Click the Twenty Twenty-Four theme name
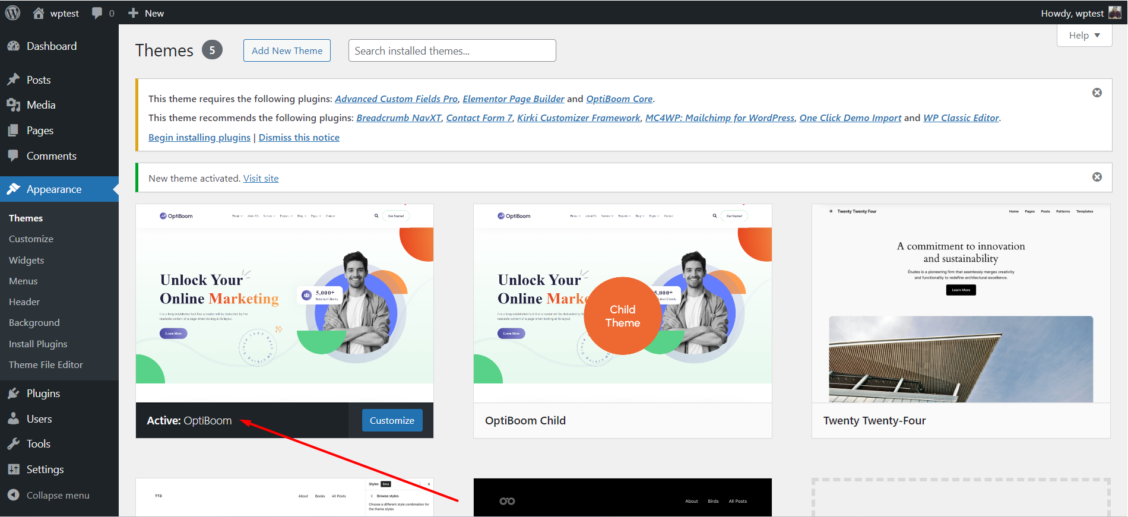 [874, 420]
